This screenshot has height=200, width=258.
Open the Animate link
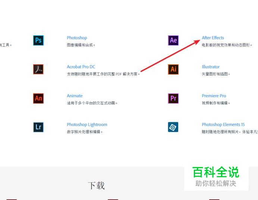pos(75,96)
